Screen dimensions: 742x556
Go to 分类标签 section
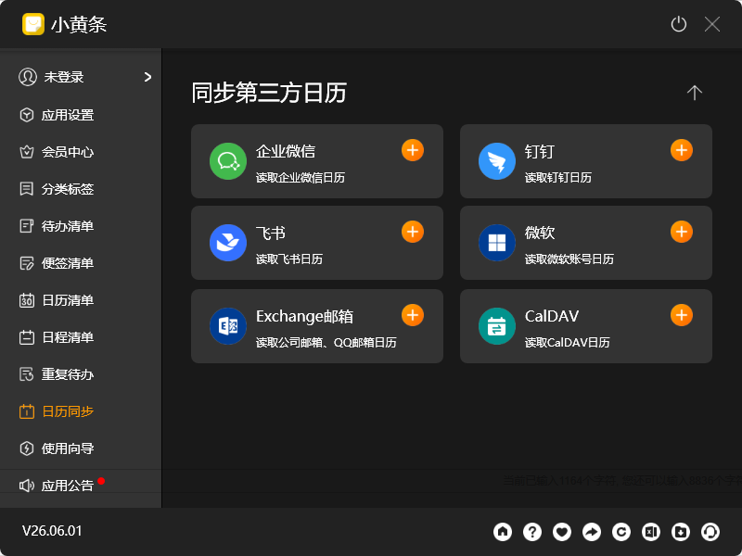pos(81,189)
